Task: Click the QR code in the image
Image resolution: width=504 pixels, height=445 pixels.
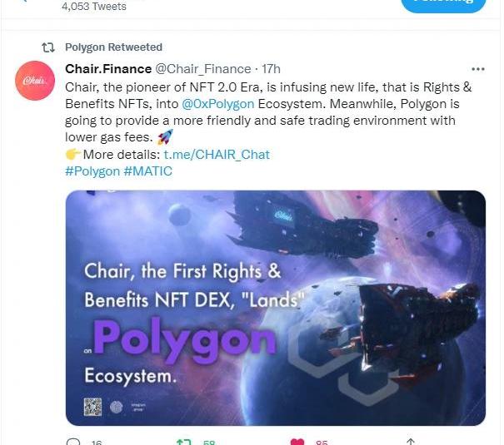Action: 92,407
